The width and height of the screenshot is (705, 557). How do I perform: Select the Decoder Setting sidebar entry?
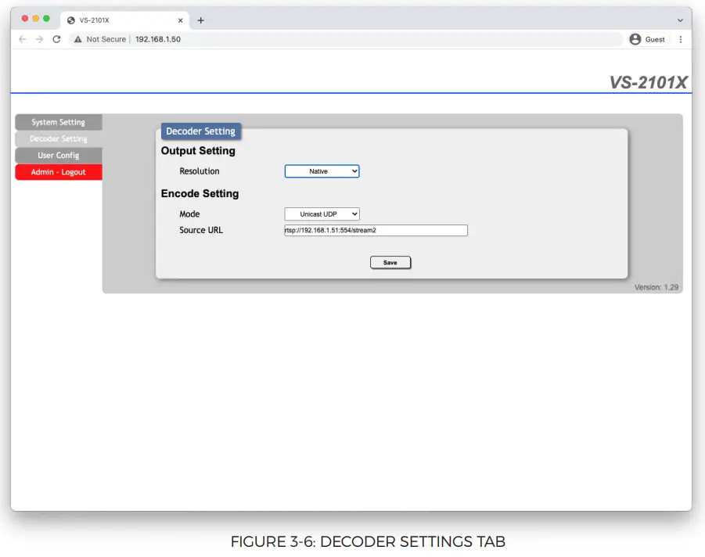(59, 138)
